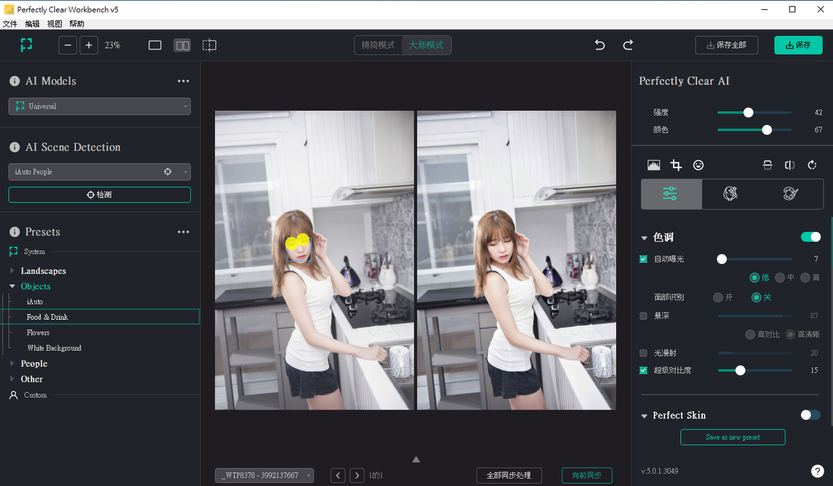
Task: Uncheck the 自动曝光 checkbox
Action: click(643, 259)
